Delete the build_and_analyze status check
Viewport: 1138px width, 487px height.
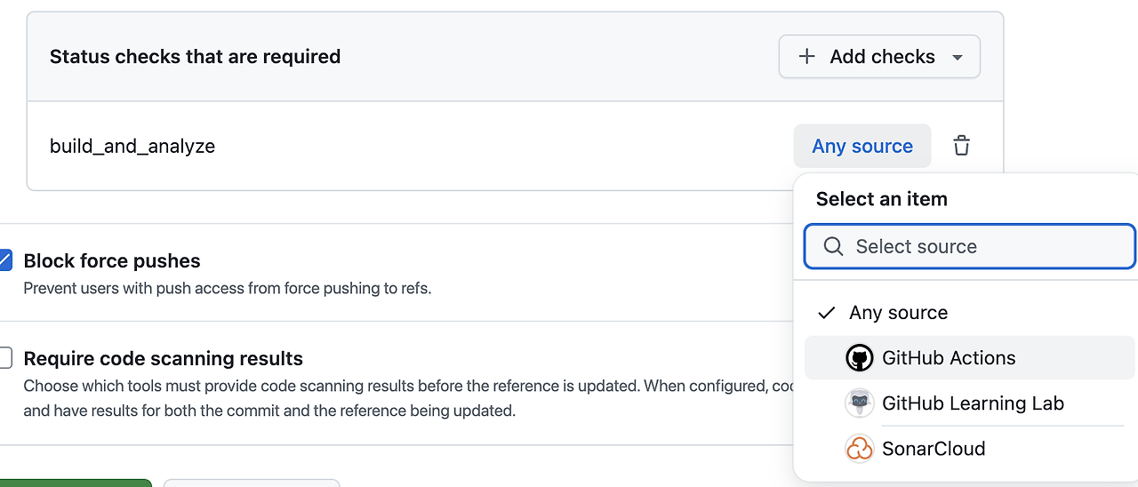pyautogui.click(x=961, y=146)
